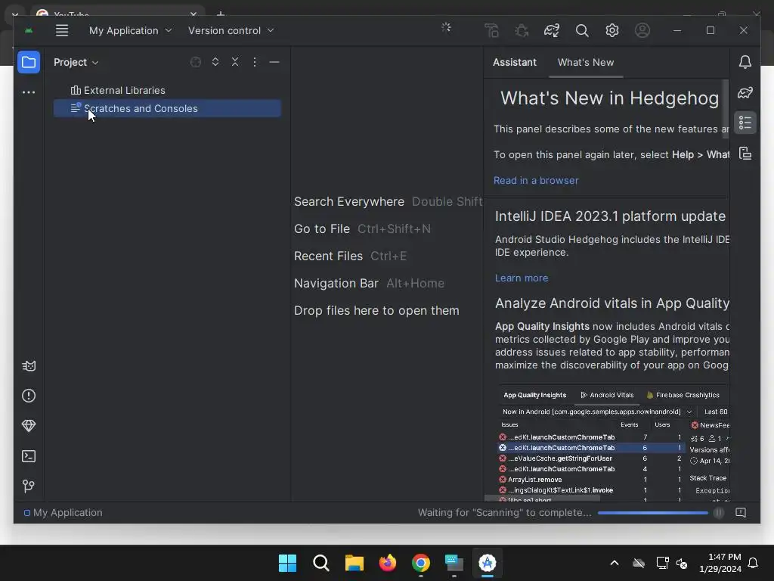Click the scanning progress bar
774x581 pixels.
(x=652, y=513)
